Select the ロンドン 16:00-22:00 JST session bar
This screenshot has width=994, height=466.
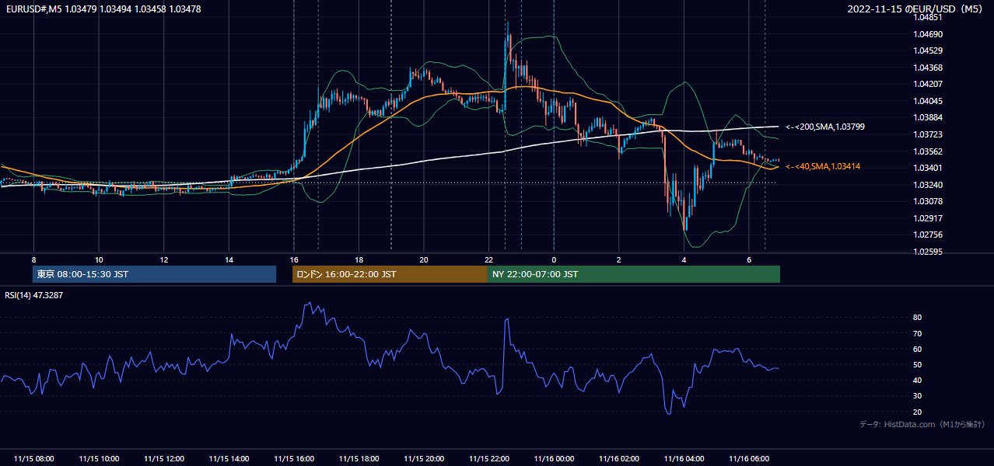click(x=390, y=274)
